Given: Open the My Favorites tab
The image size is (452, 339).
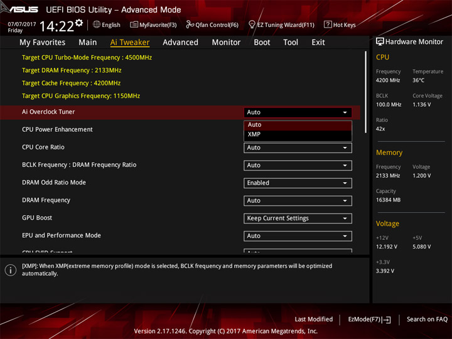Looking at the screenshot, I should 43,43.
